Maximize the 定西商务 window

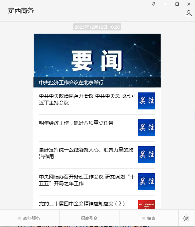pos(177,4)
